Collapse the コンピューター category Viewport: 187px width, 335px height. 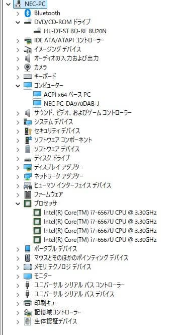point(18,86)
